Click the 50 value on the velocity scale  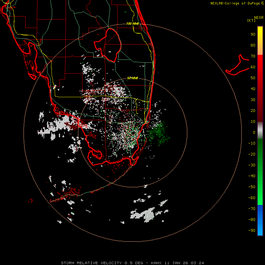[x=253, y=78]
